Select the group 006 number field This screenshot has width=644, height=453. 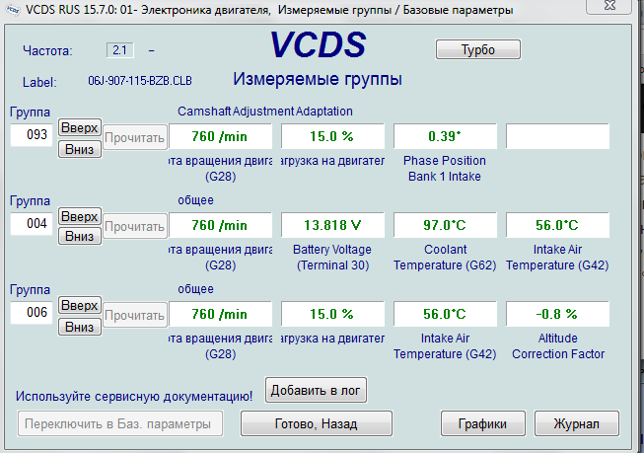31,314
